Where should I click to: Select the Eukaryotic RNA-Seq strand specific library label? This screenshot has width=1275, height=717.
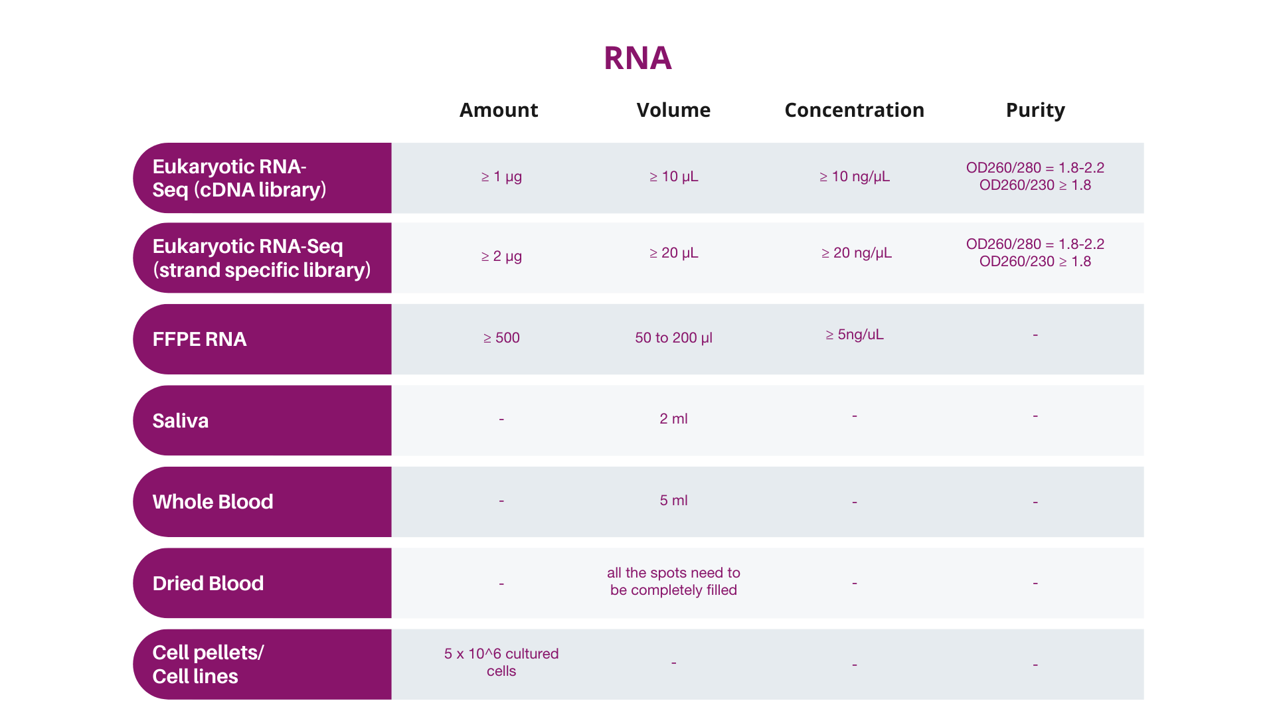point(261,258)
